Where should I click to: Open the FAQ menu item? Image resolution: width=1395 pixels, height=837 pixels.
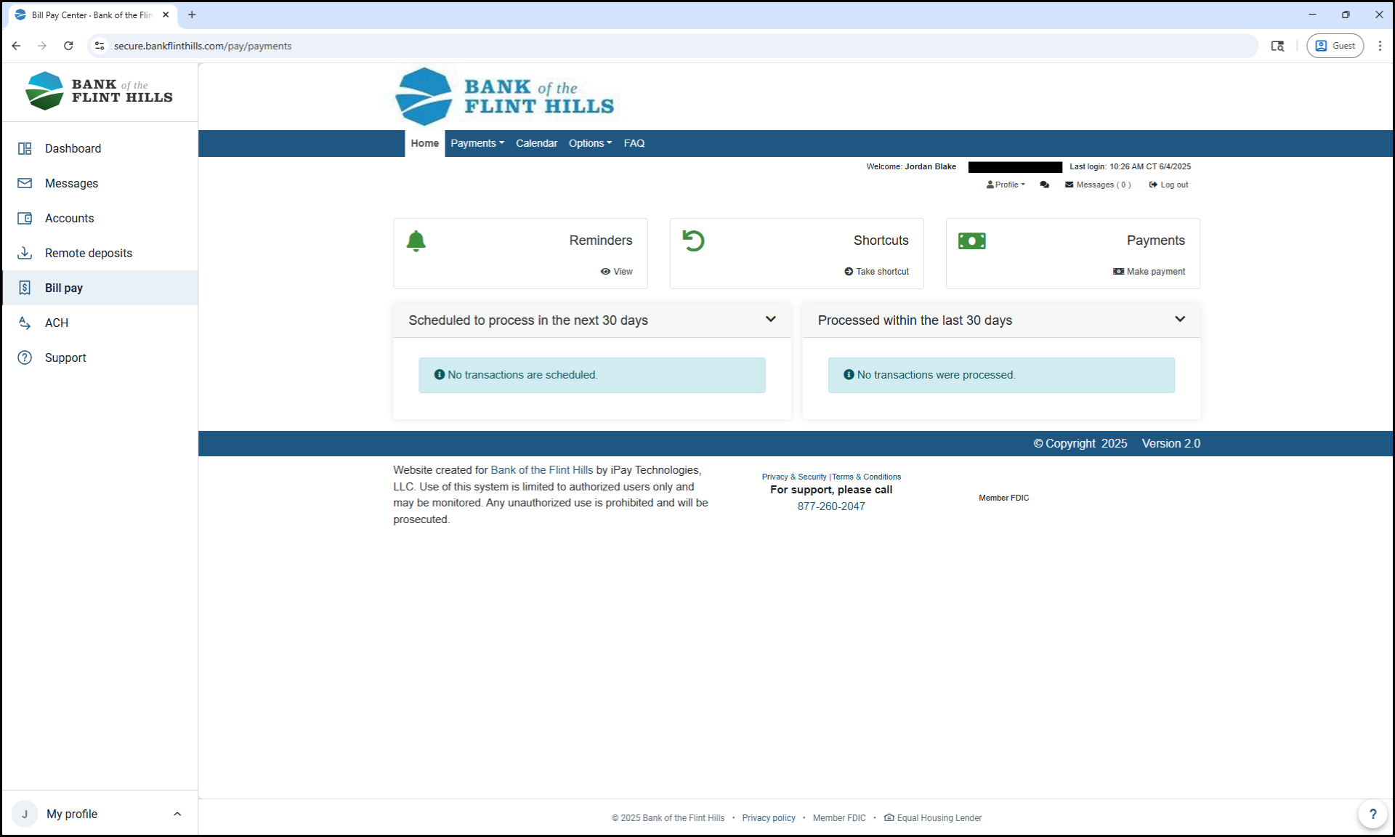pos(634,143)
